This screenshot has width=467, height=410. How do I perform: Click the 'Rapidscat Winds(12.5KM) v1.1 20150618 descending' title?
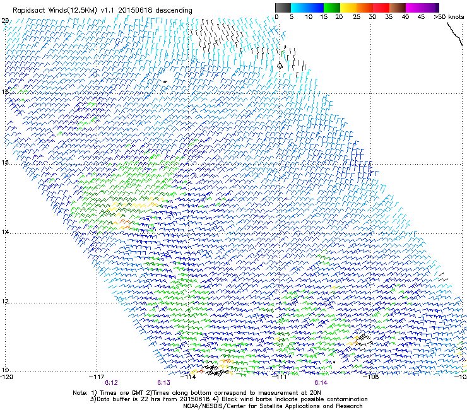tap(102, 11)
